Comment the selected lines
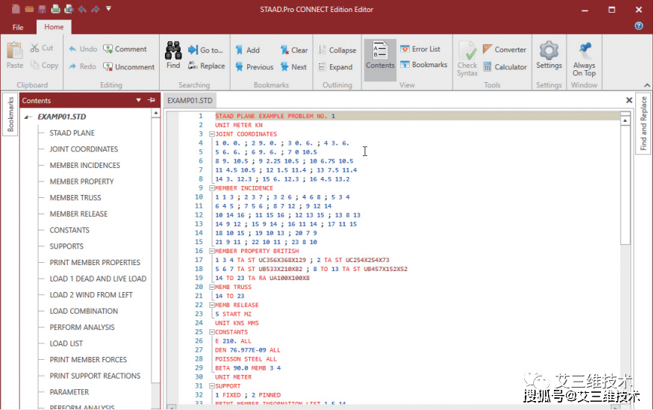 [x=125, y=49]
